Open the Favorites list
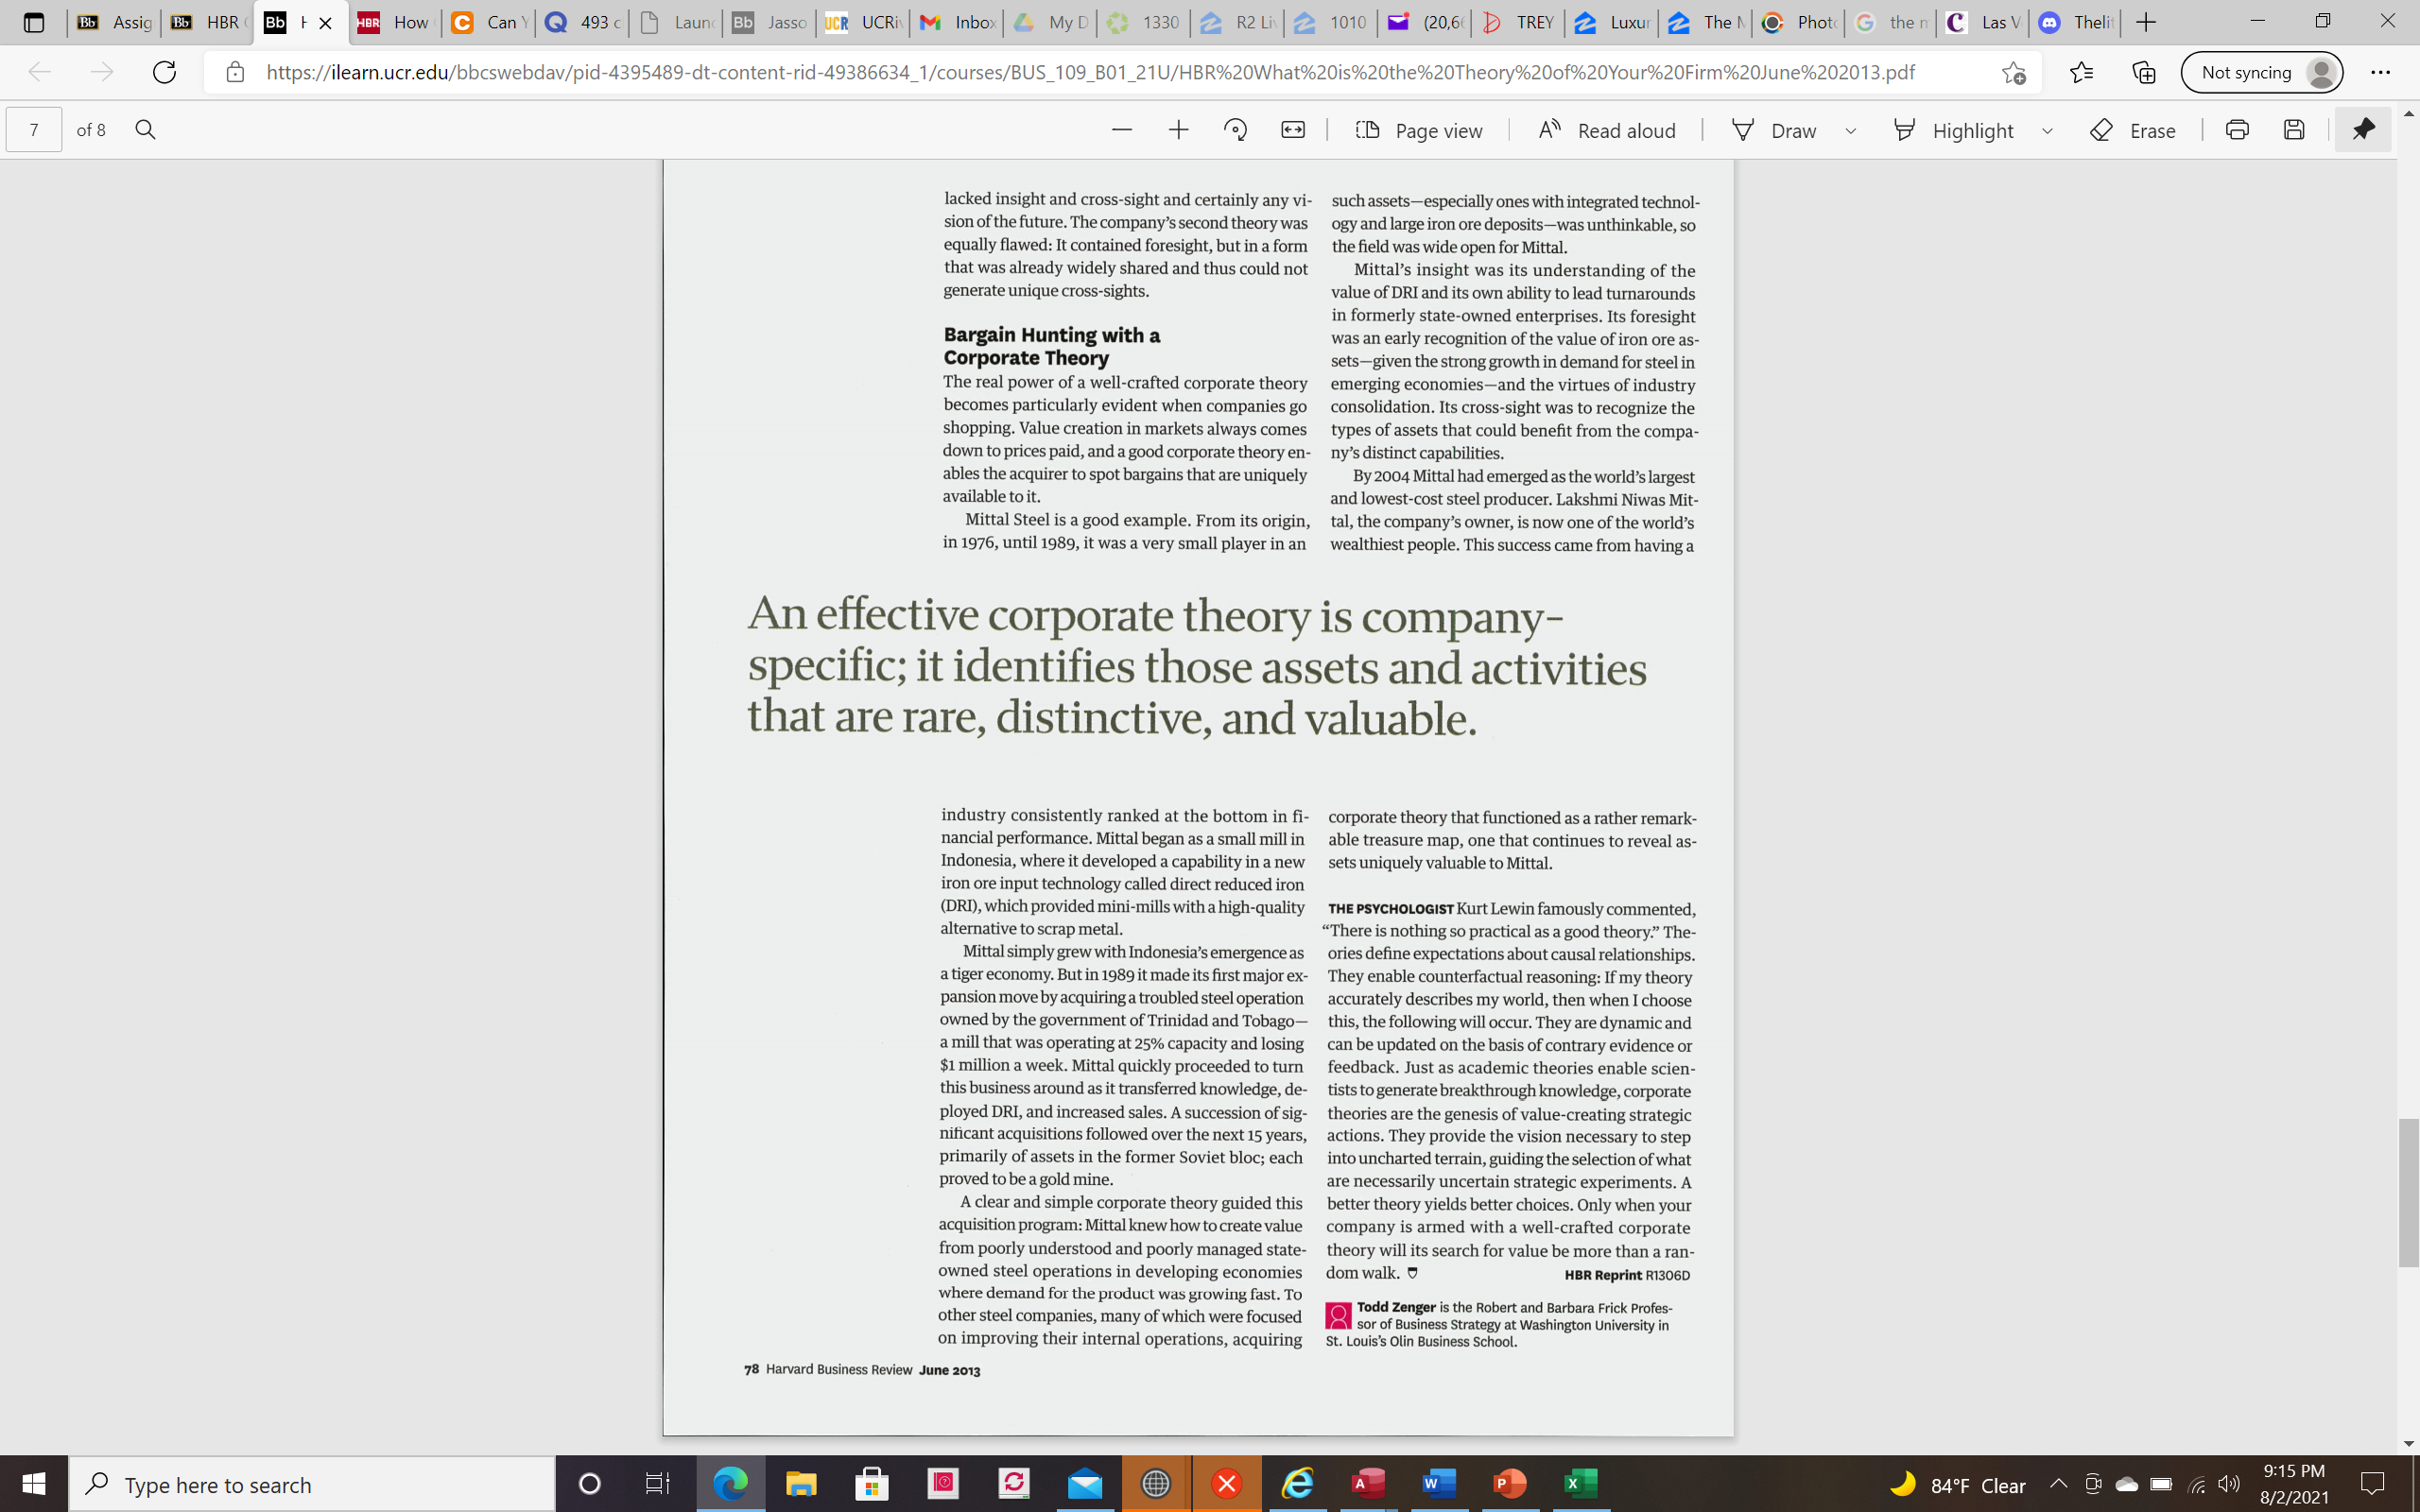Image resolution: width=2420 pixels, height=1512 pixels. coord(2081,72)
